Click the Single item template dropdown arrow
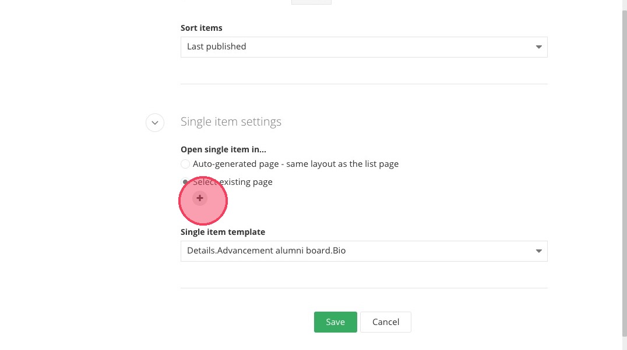Image resolution: width=627 pixels, height=350 pixels. tap(539, 251)
